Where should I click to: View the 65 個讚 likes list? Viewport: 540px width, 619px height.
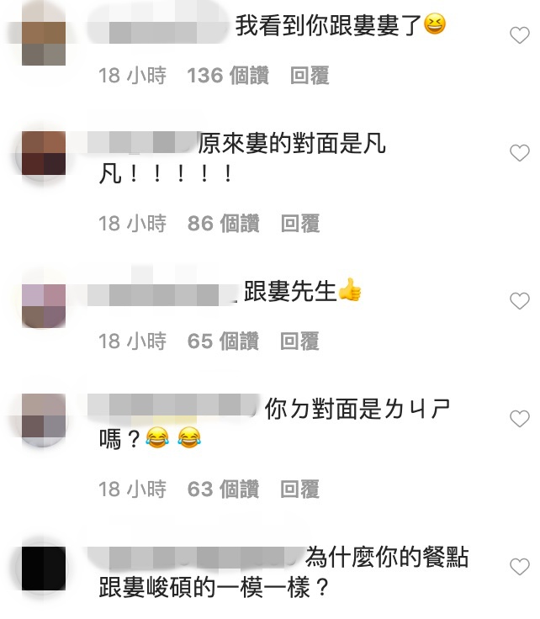[223, 341]
